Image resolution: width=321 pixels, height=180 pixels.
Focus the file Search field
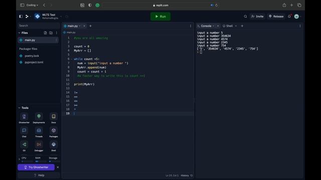click(39, 25)
